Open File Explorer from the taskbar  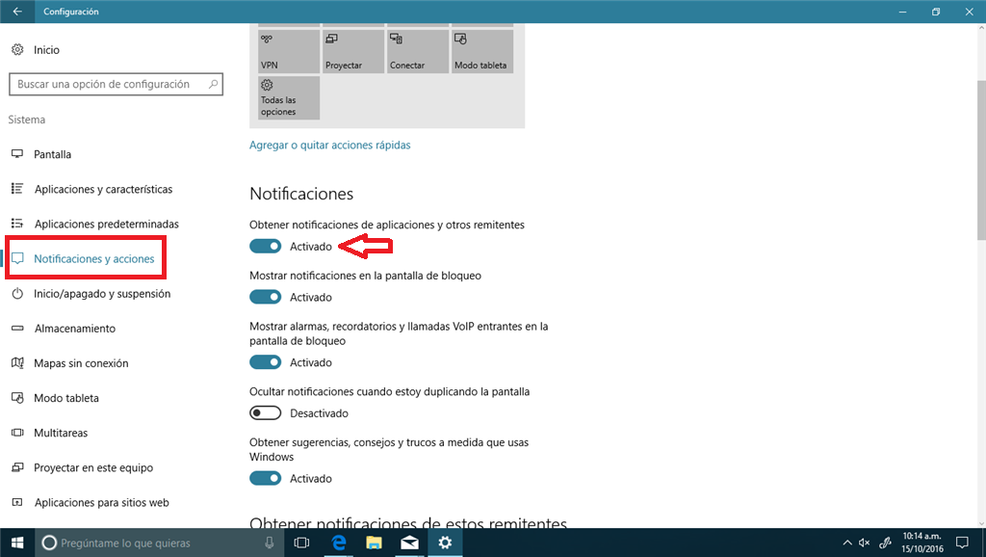(375, 543)
